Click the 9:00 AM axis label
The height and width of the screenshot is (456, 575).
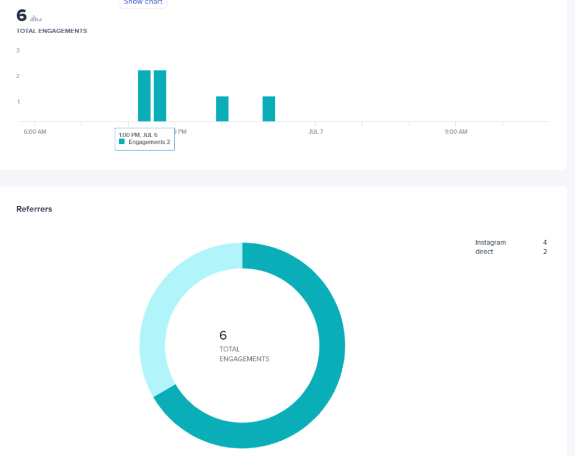pyautogui.click(x=455, y=131)
